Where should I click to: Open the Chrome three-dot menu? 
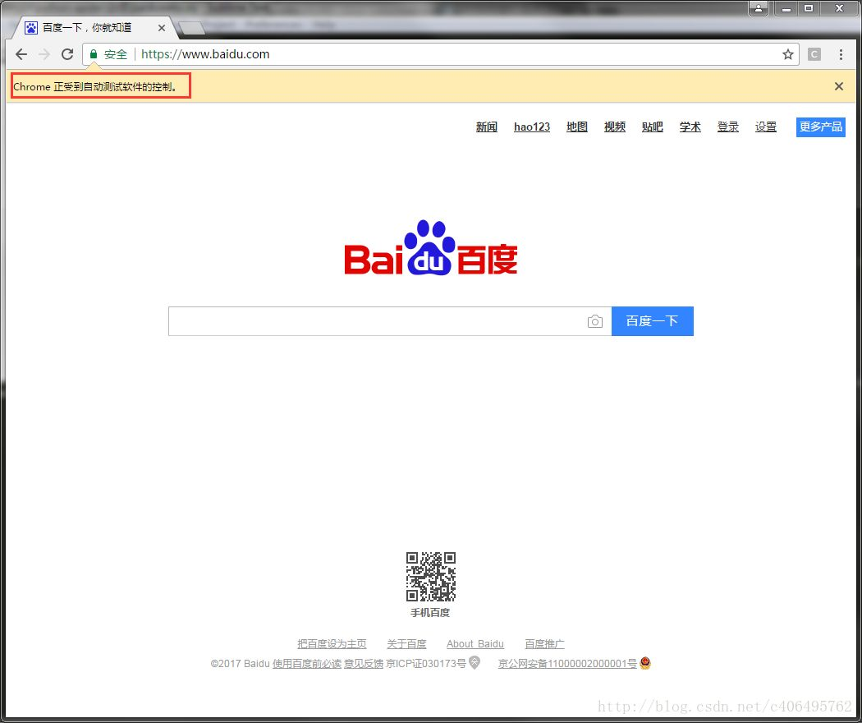coord(841,54)
